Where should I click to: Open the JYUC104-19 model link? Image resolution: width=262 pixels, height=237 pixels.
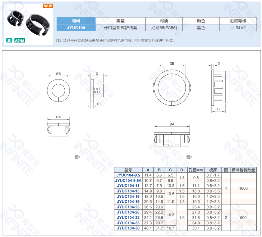(128, 201)
